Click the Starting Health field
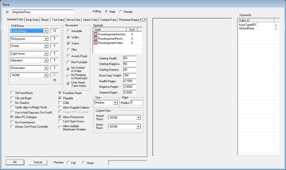The image size is (286, 170). tap(130, 58)
